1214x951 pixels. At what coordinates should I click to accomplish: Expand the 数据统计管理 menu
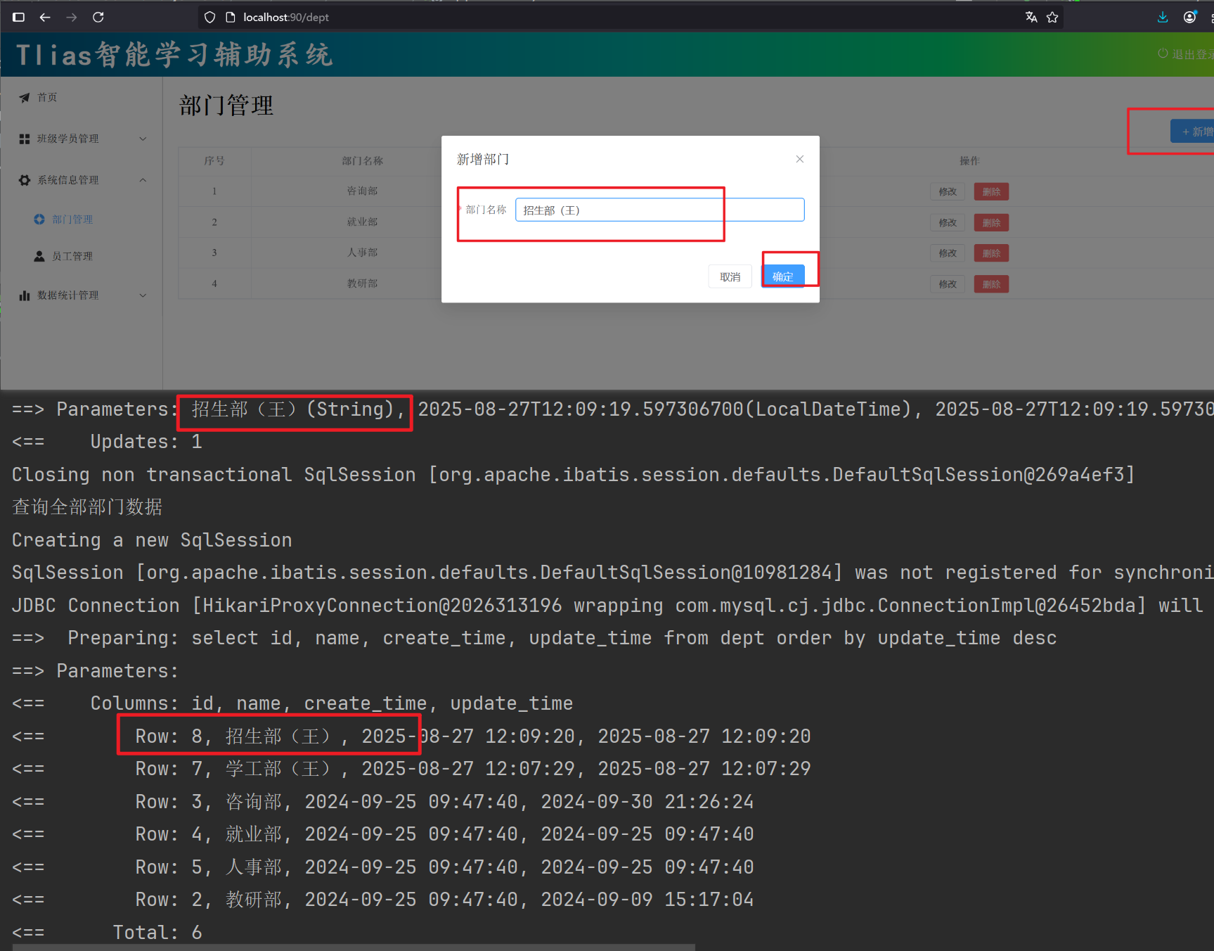click(x=82, y=295)
